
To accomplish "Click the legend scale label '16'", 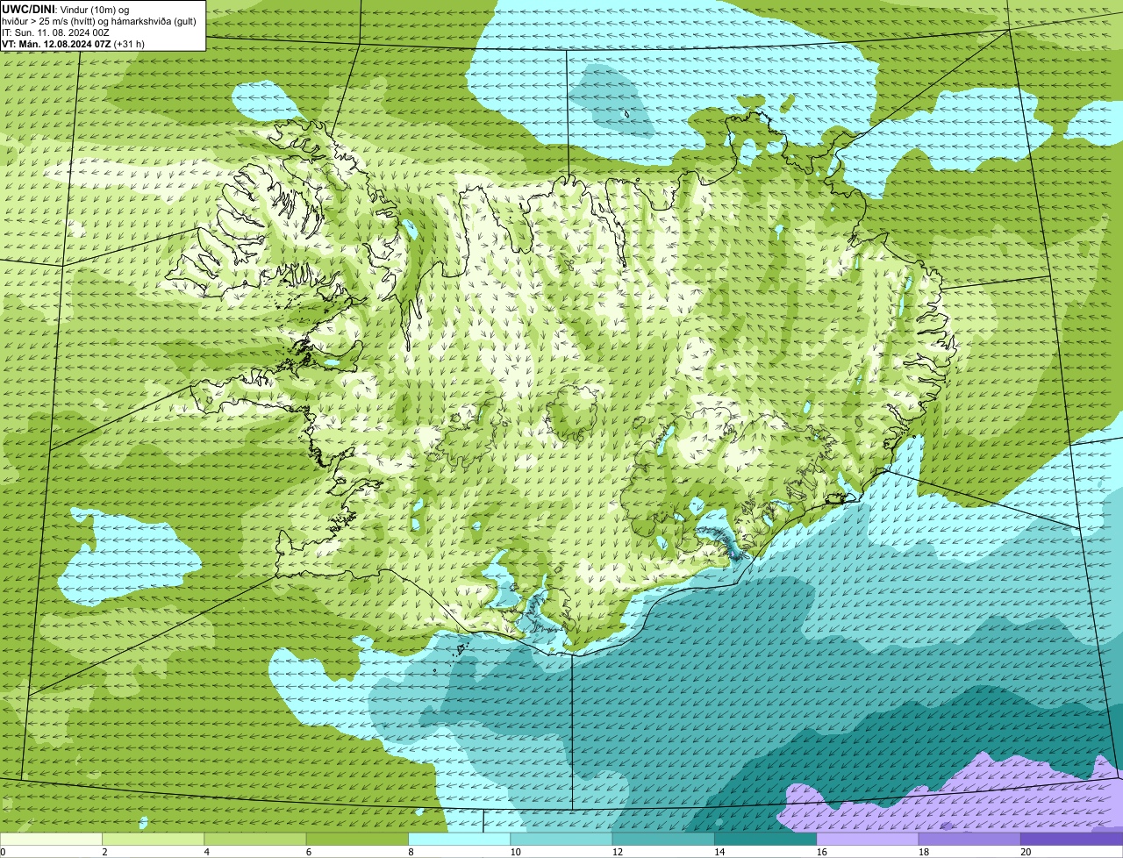I will point(821,852).
